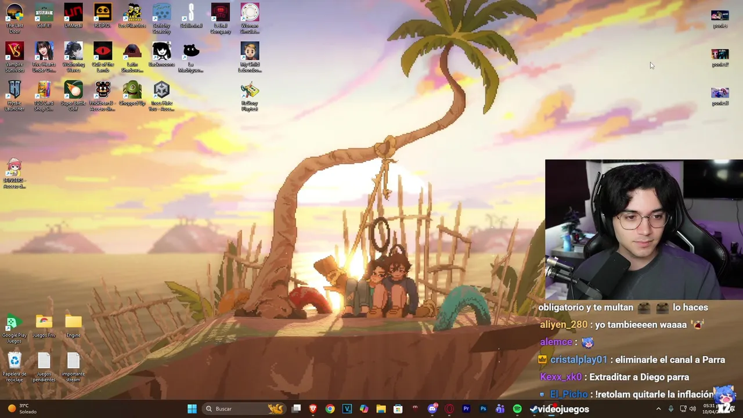Screen dimensions: 743x418
Task: Open Google Chrome from taskbar
Action: tap(330, 409)
